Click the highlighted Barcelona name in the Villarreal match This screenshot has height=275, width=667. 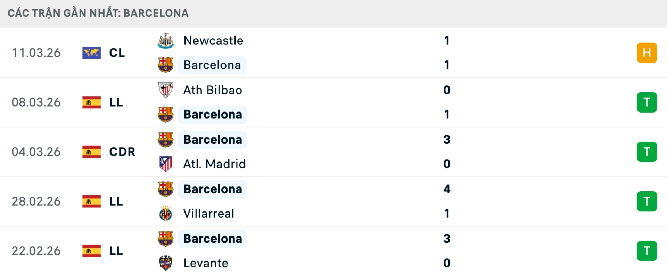[x=213, y=189]
